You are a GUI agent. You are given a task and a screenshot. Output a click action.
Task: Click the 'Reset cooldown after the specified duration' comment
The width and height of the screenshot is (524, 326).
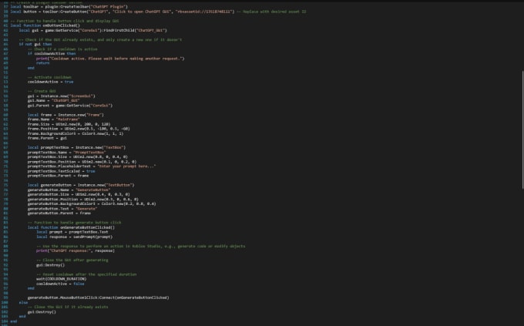pyautogui.click(x=86, y=274)
